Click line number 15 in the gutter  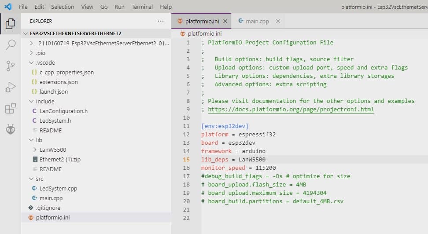(x=186, y=160)
